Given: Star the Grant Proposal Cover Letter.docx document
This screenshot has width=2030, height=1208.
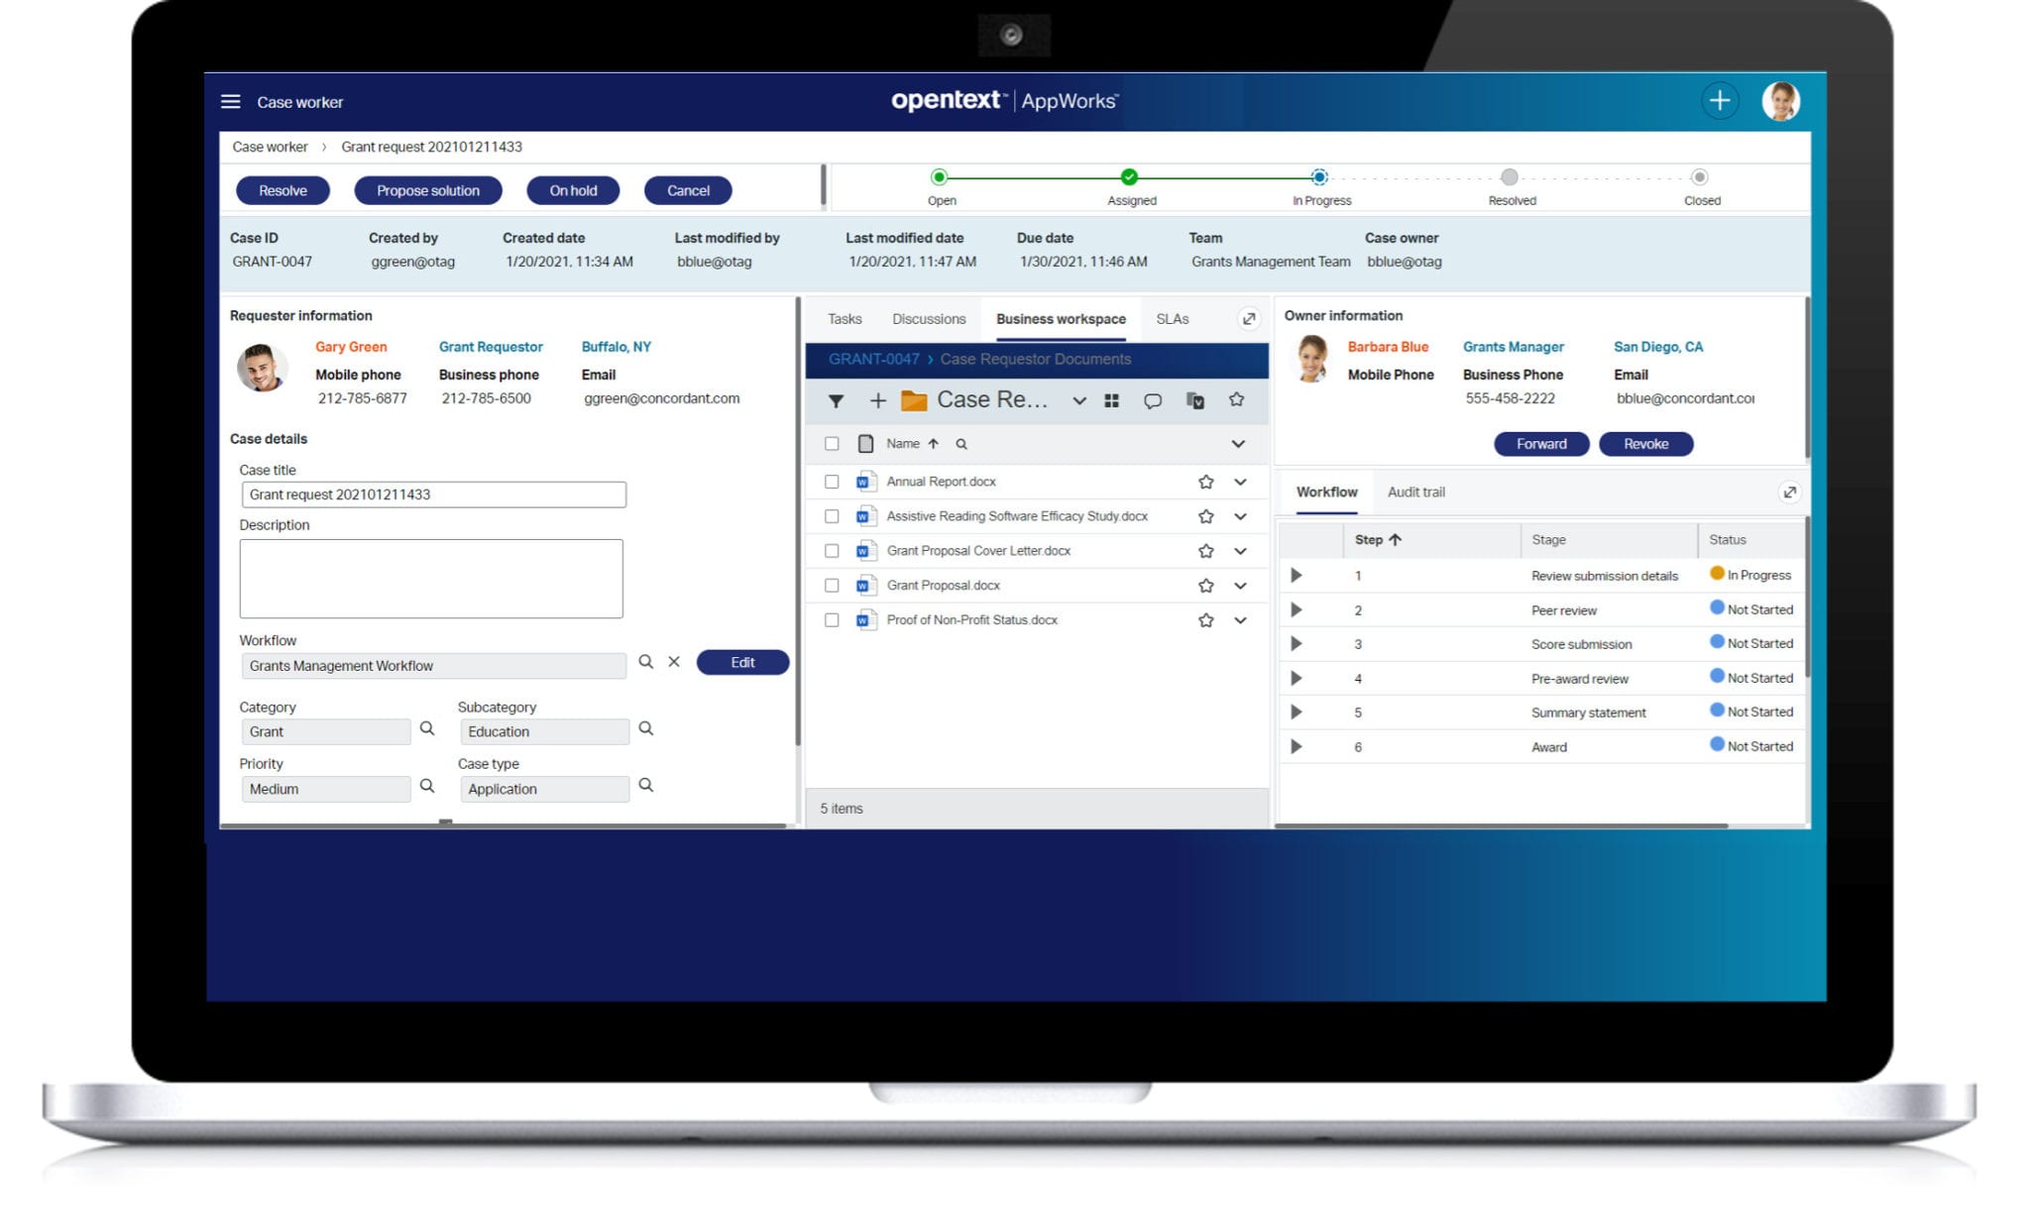Looking at the screenshot, I should (x=1206, y=551).
